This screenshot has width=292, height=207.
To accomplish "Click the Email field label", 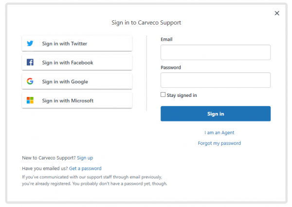I will 166,39.
